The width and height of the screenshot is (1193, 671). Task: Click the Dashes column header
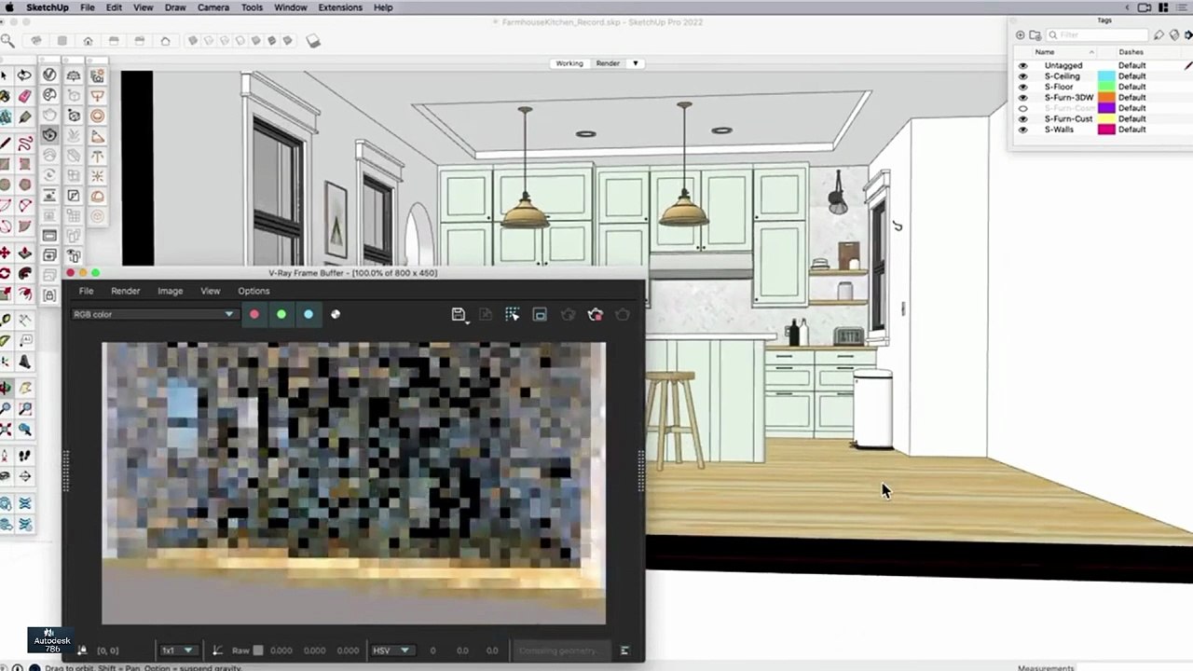tap(1131, 52)
